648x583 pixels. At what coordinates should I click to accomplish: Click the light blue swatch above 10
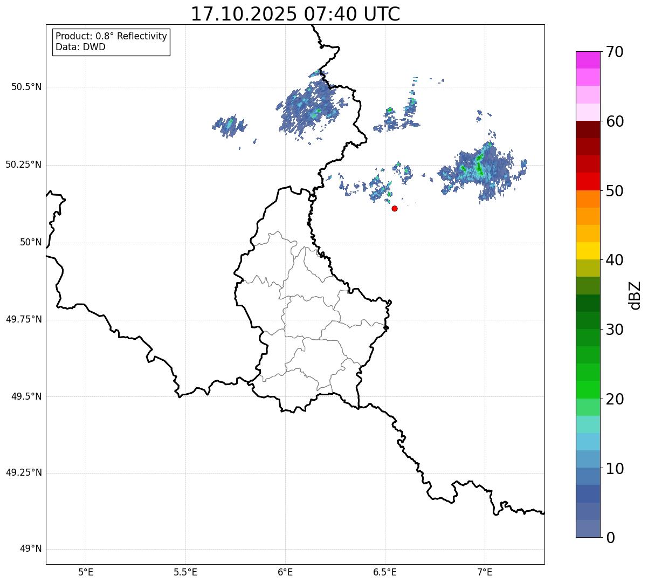pos(588,459)
